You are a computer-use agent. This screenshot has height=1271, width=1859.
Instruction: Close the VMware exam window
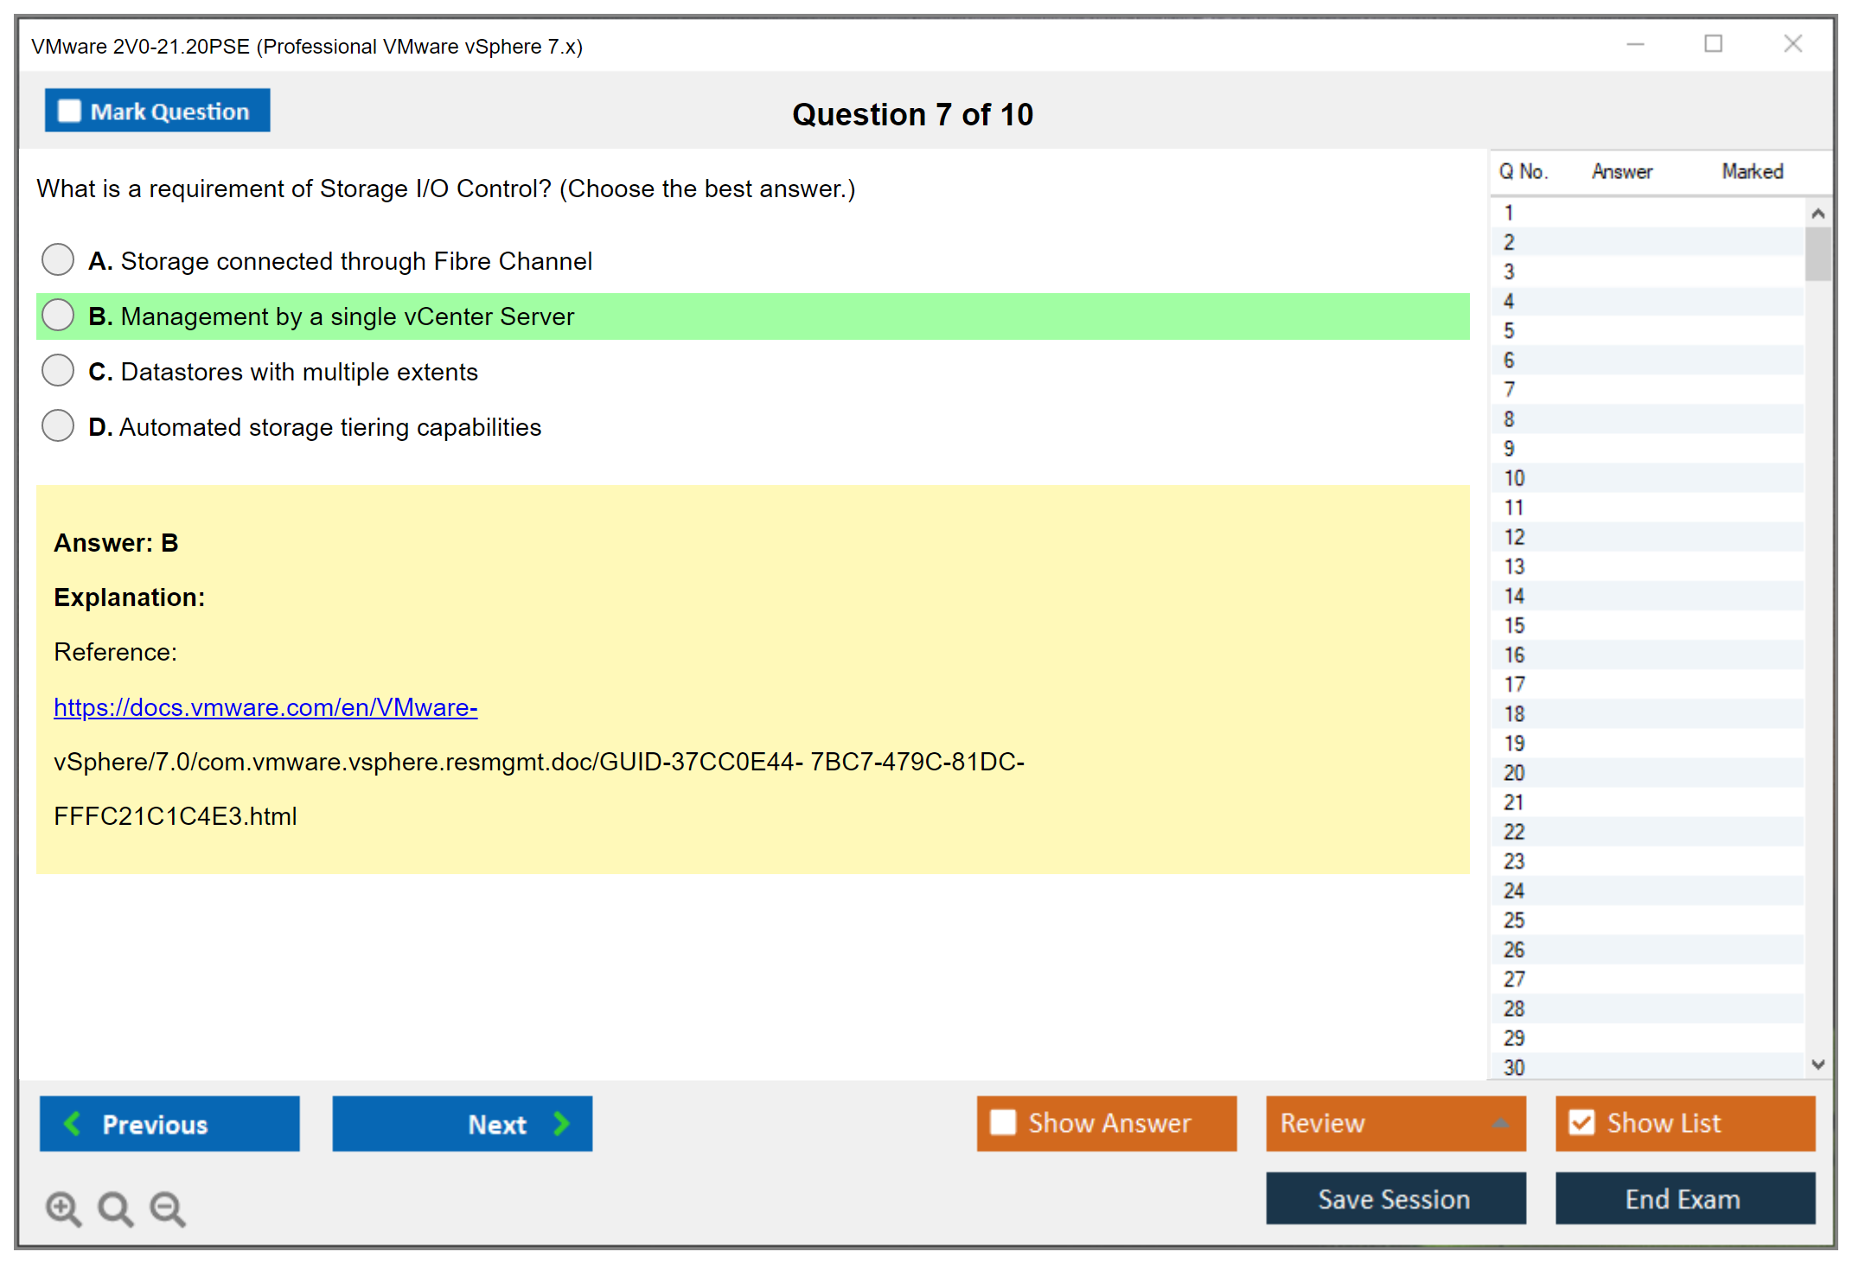1792,44
